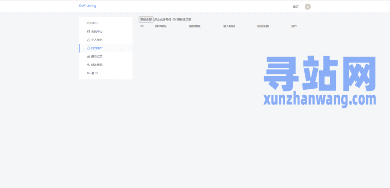Viewport: 390px width, 188px height.
Task: Click the 加入时间 column header
Action: pos(229,26)
